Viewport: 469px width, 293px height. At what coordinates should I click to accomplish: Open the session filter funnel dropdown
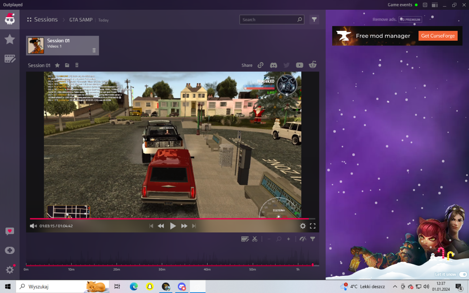click(x=314, y=19)
